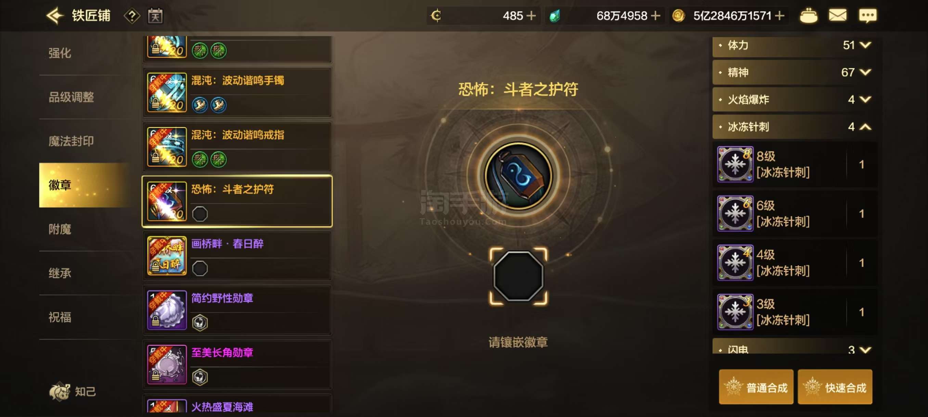This screenshot has width=928, height=417.
Task: Go back using the arrow beside 铁匠铺
Action: tap(55, 16)
